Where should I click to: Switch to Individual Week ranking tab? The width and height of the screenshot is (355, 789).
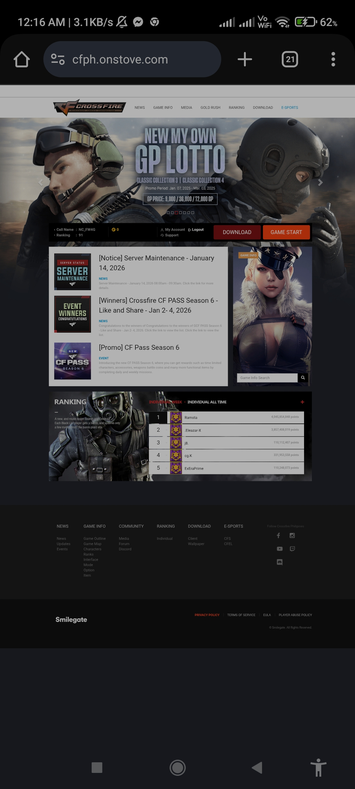pos(165,402)
